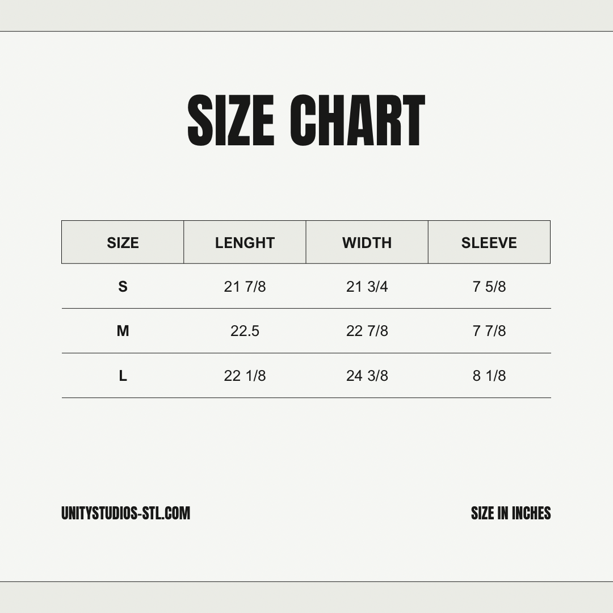Click the SIZE CHART heading
This screenshot has height=613, width=613.
pyautogui.click(x=306, y=120)
